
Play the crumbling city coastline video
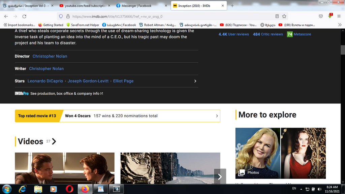(x=170, y=168)
